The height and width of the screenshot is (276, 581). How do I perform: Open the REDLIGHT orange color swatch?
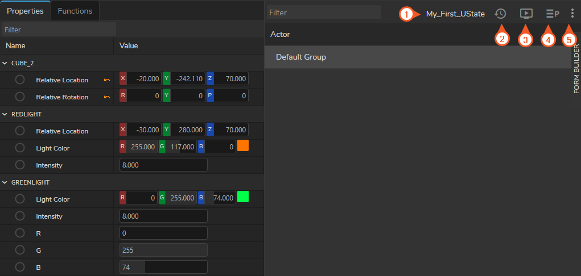243,146
